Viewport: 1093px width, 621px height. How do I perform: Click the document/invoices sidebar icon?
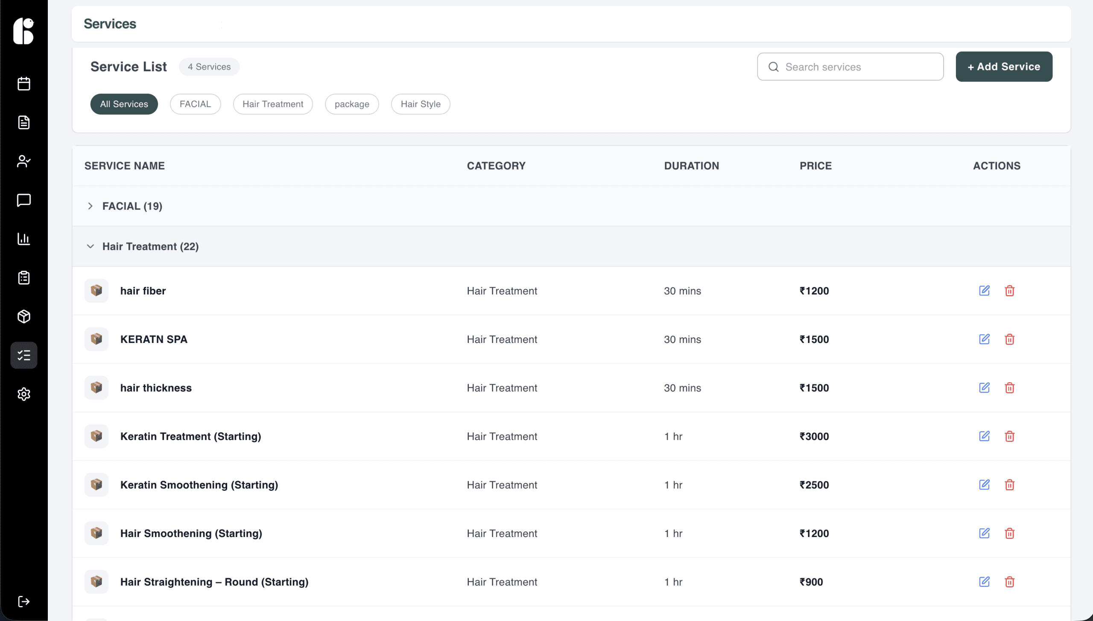pyautogui.click(x=24, y=122)
